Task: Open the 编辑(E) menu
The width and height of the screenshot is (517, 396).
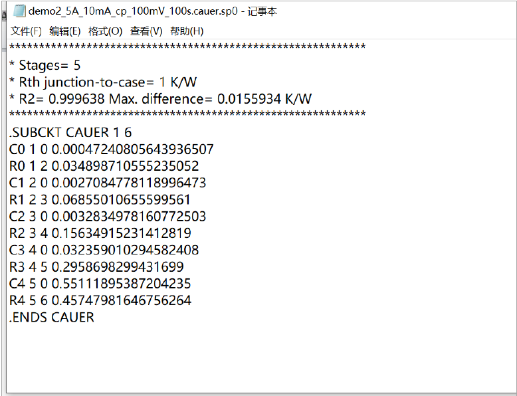Action: coord(65,31)
